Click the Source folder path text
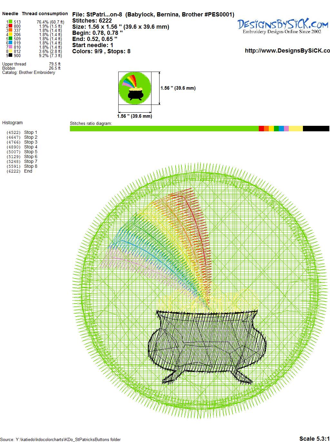Screen dimensions: 330x442 [x=61, y=439]
